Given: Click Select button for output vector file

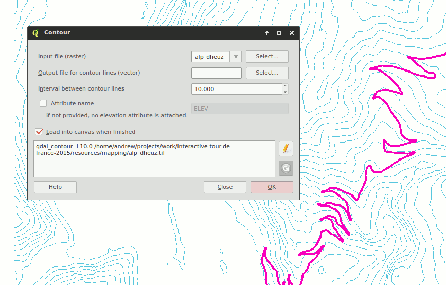Looking at the screenshot, I should click(x=267, y=73).
